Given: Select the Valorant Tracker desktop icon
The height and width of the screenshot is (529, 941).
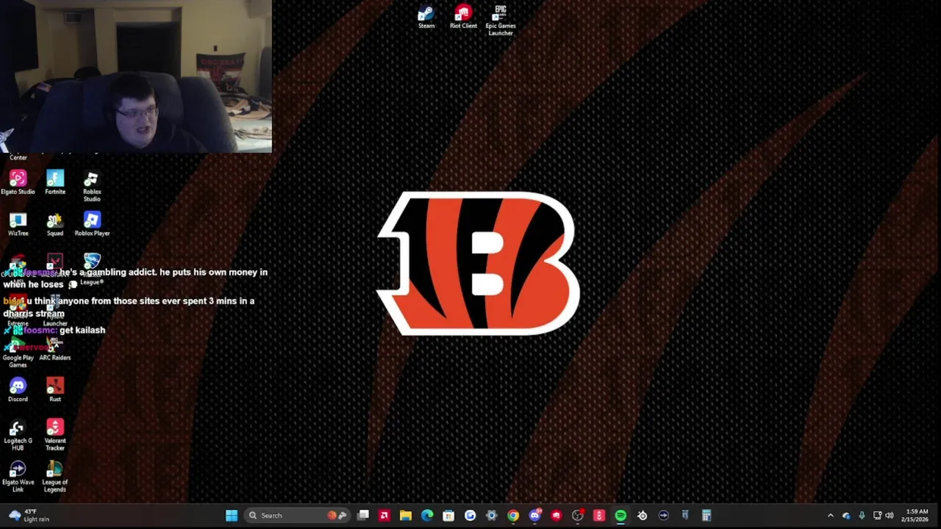Looking at the screenshot, I should coord(55,435).
